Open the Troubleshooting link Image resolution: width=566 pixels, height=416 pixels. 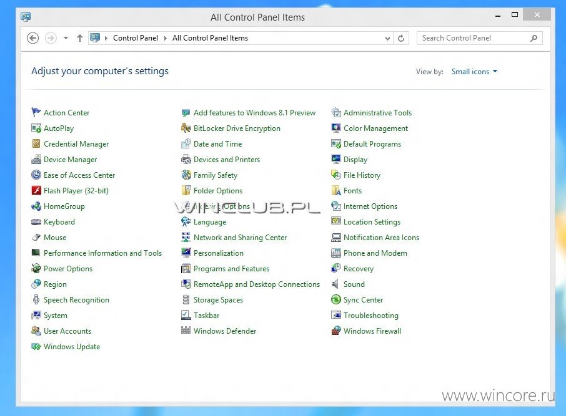370,316
